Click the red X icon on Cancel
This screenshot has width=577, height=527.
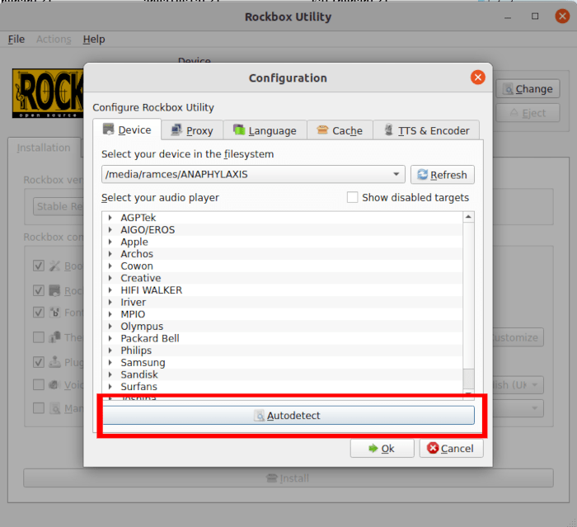coord(433,448)
